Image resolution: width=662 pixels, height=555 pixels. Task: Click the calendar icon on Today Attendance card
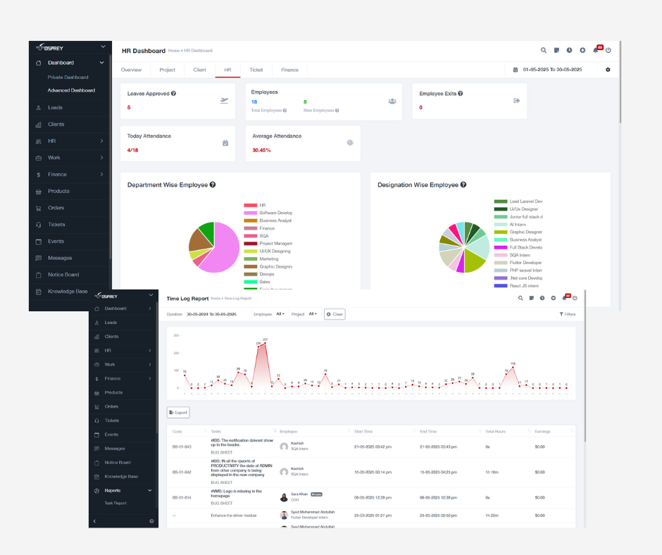point(225,143)
